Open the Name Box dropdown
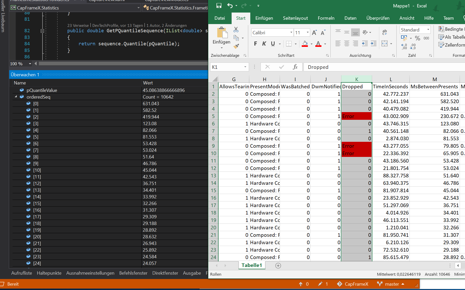The image size is (465, 290). click(245, 67)
